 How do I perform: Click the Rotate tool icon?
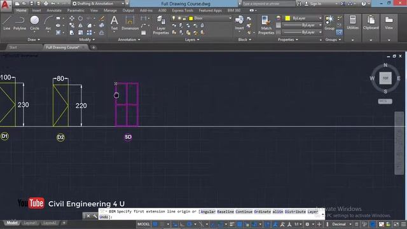[x=81, y=18]
